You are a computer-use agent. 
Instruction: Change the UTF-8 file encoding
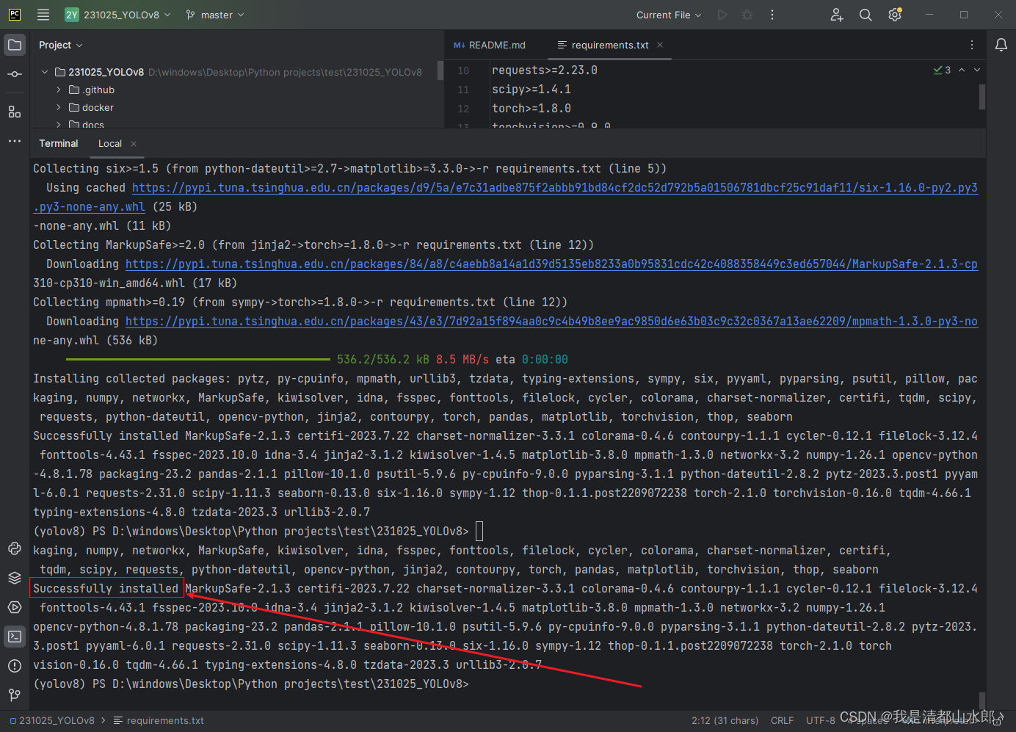[820, 720]
